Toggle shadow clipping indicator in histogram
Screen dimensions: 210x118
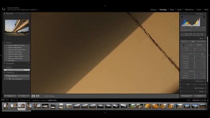pyautogui.click(x=182, y=17)
